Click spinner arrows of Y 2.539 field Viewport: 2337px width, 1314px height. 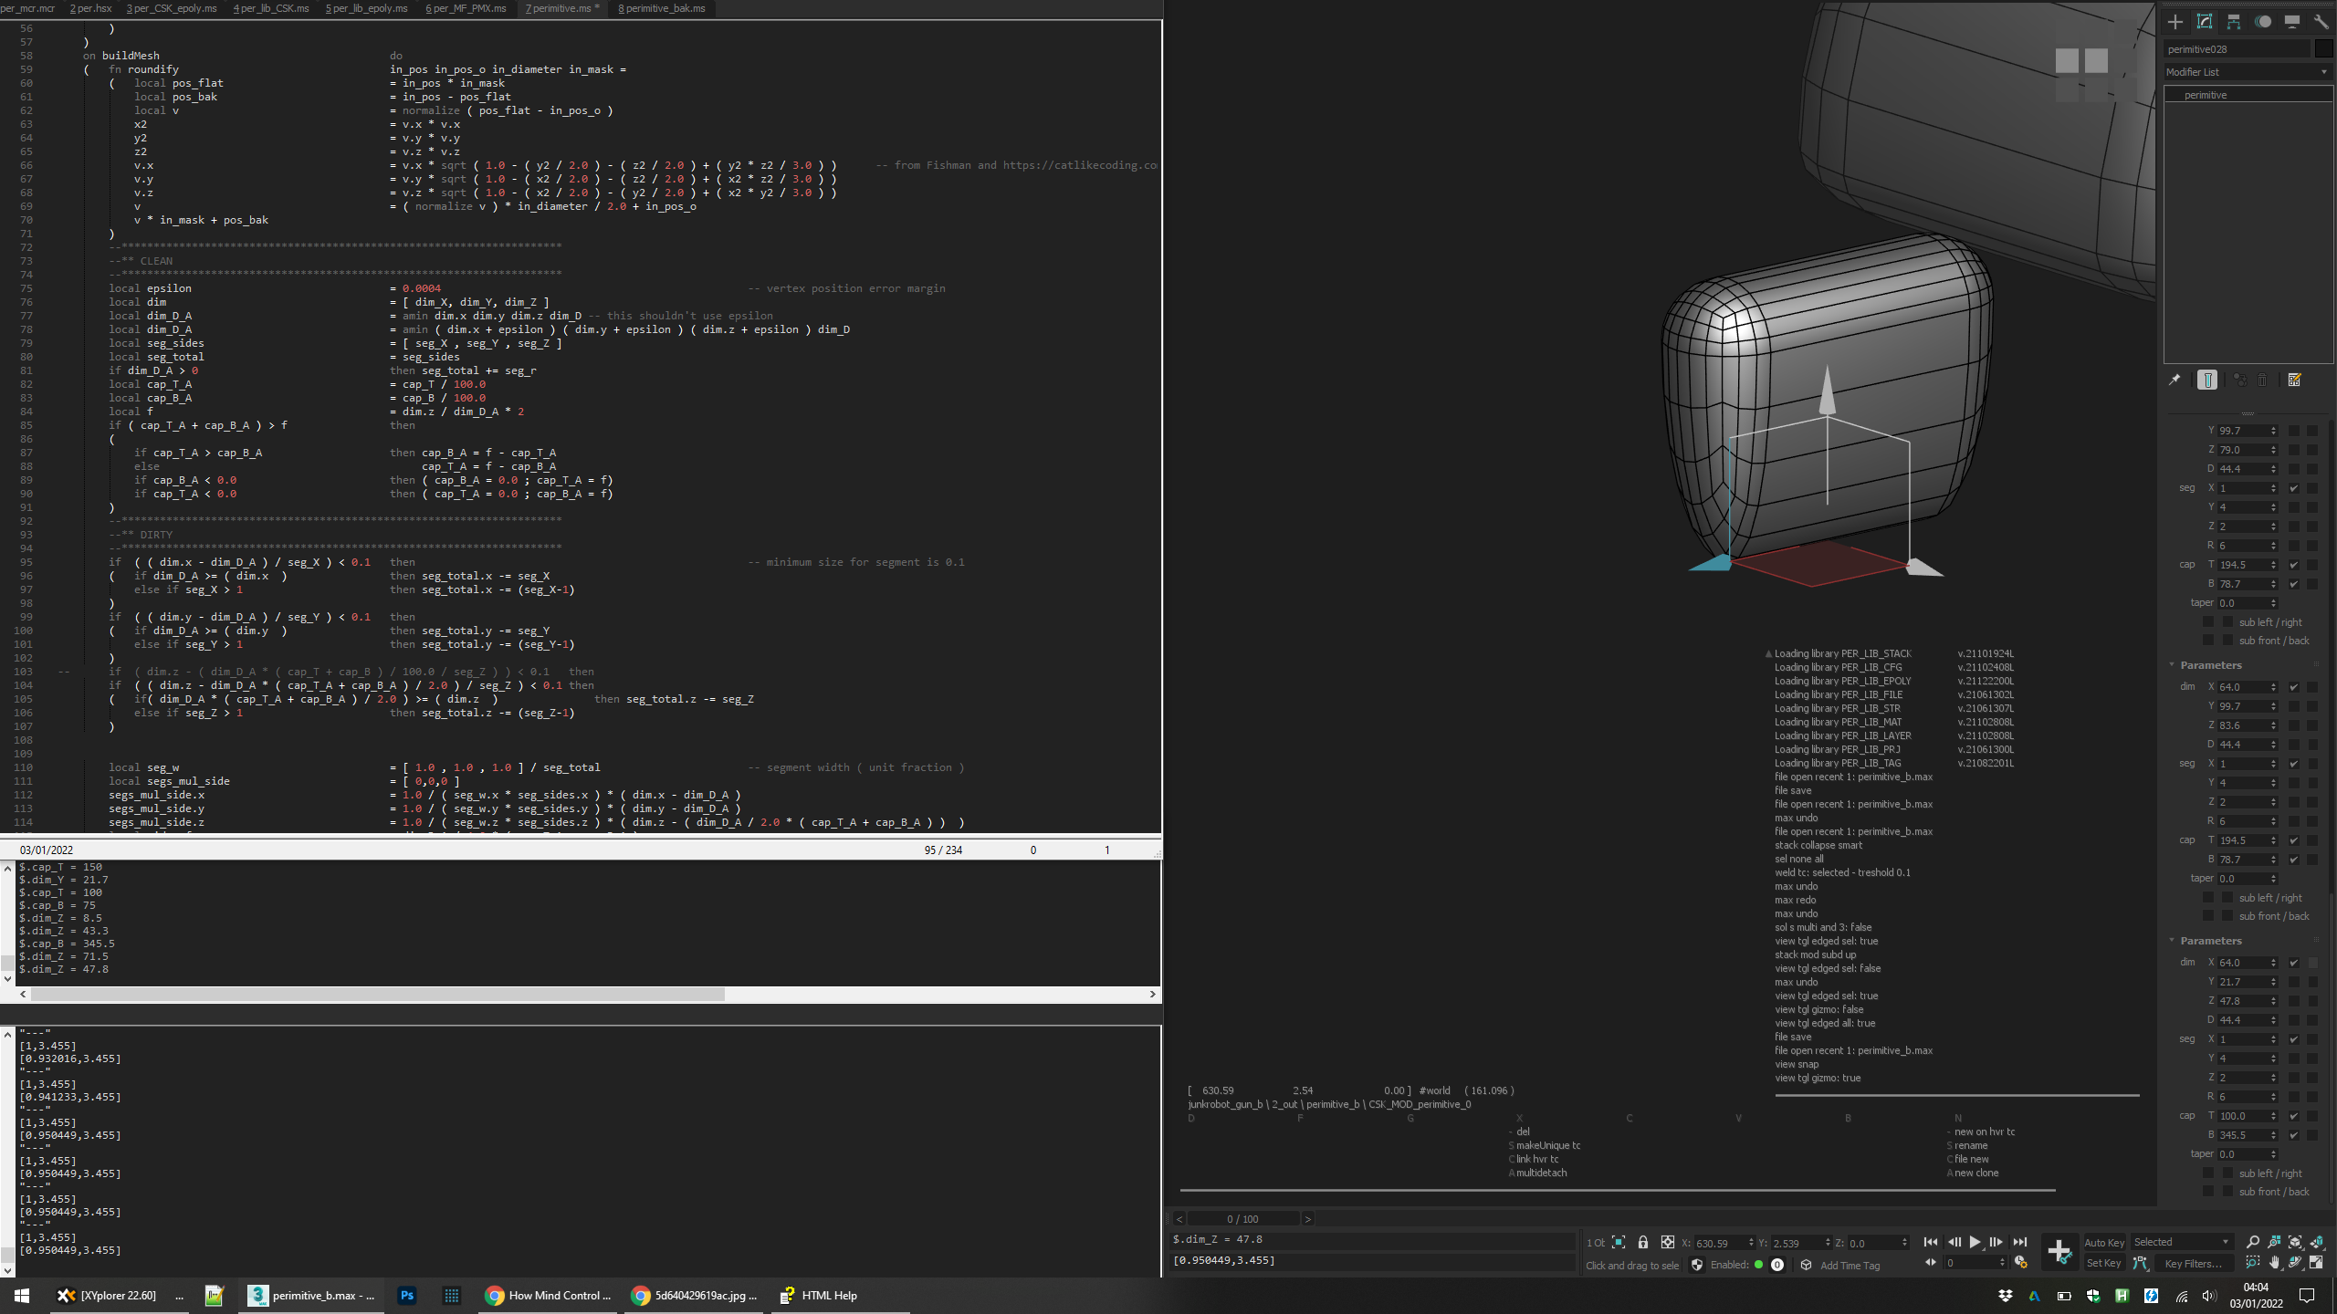pos(1828,1243)
